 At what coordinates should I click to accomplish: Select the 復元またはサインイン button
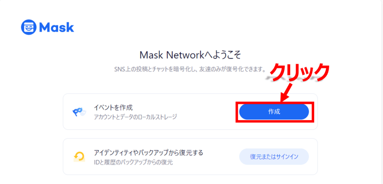pyautogui.click(x=274, y=157)
